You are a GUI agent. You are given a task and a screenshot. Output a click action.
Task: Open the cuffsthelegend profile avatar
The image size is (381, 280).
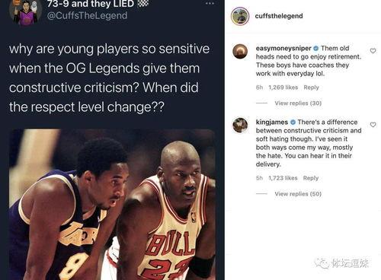tap(240, 16)
